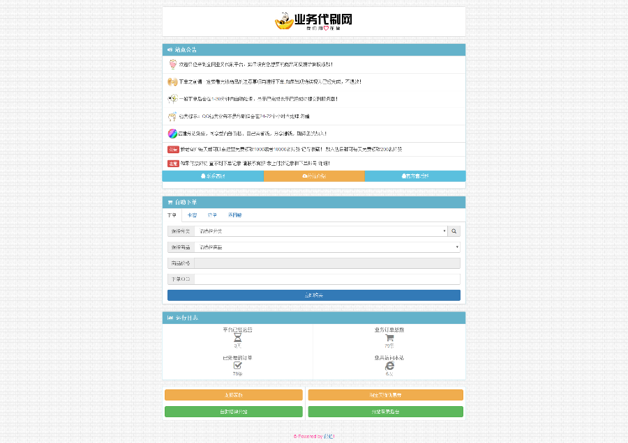
Task: Click the left orange button below the statistics
Action: (234, 395)
